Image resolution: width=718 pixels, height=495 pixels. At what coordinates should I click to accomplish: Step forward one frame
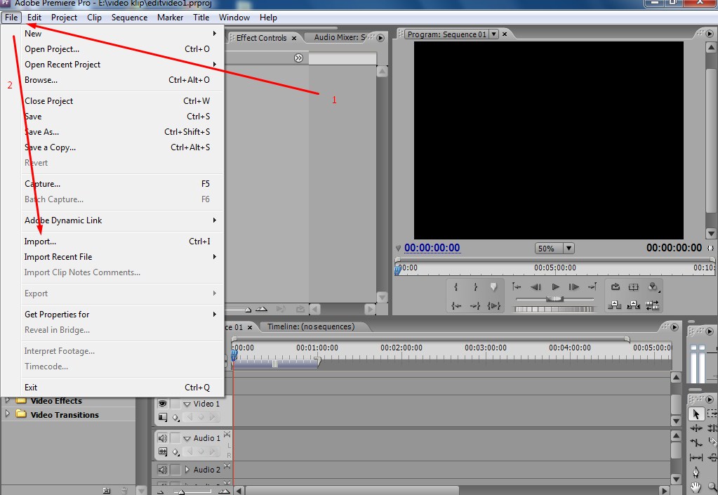(x=573, y=287)
